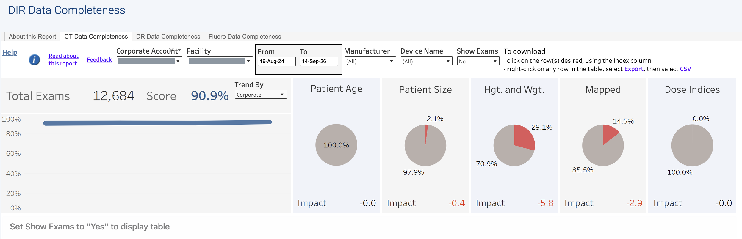
Task: Click the bold CSV word in instructions
Action: pyautogui.click(x=685, y=69)
